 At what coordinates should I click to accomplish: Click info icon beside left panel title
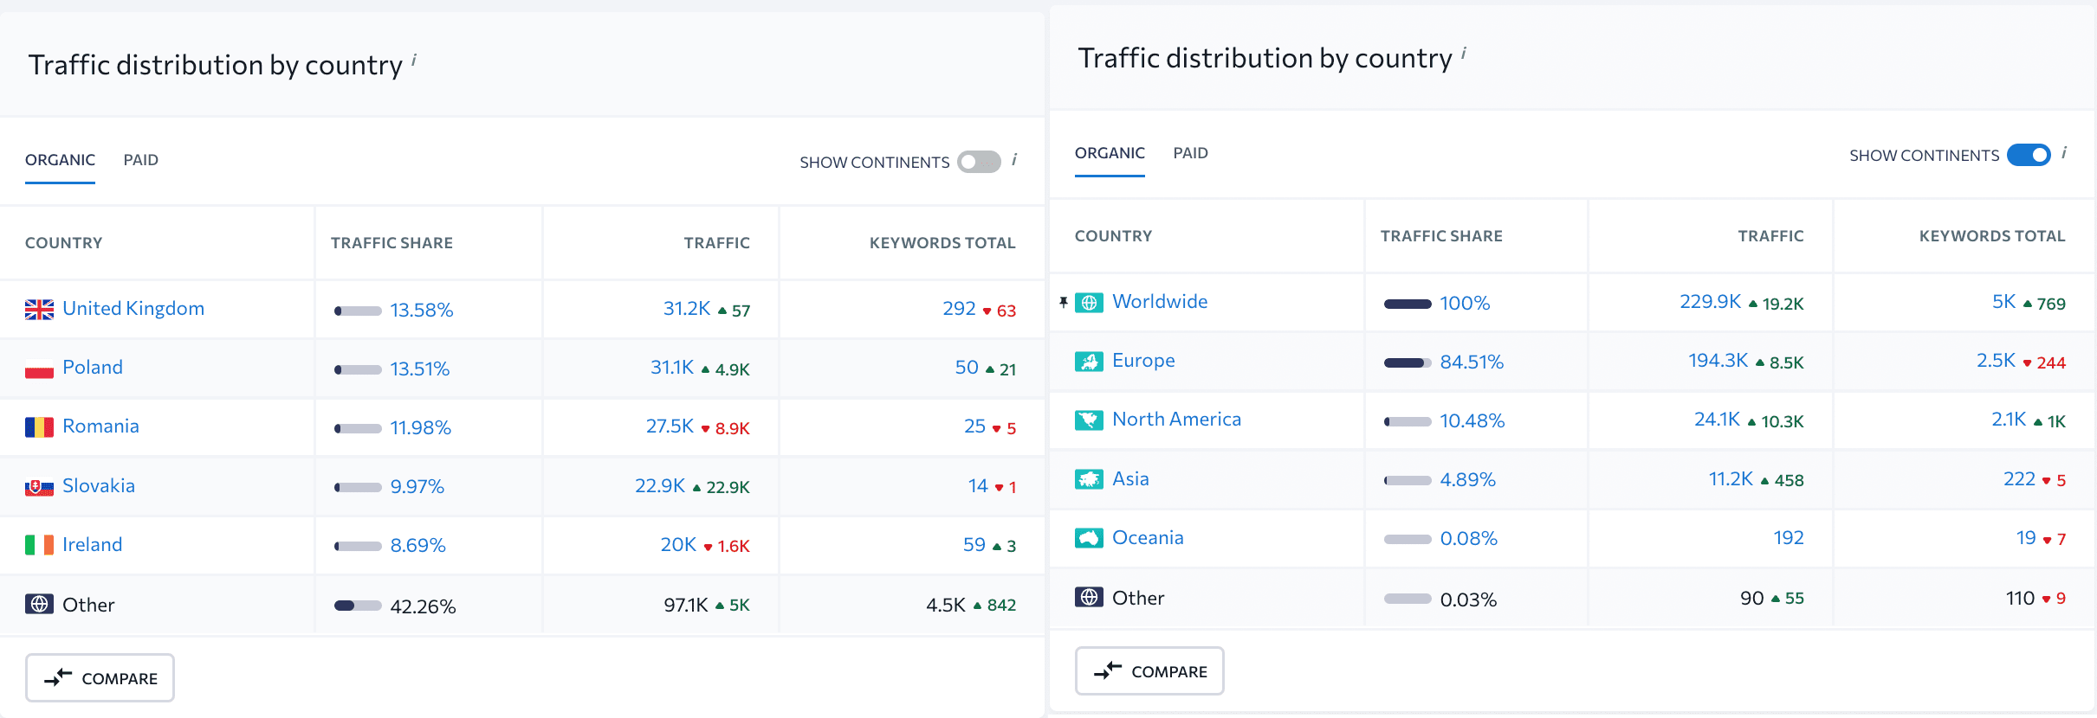coord(414,60)
